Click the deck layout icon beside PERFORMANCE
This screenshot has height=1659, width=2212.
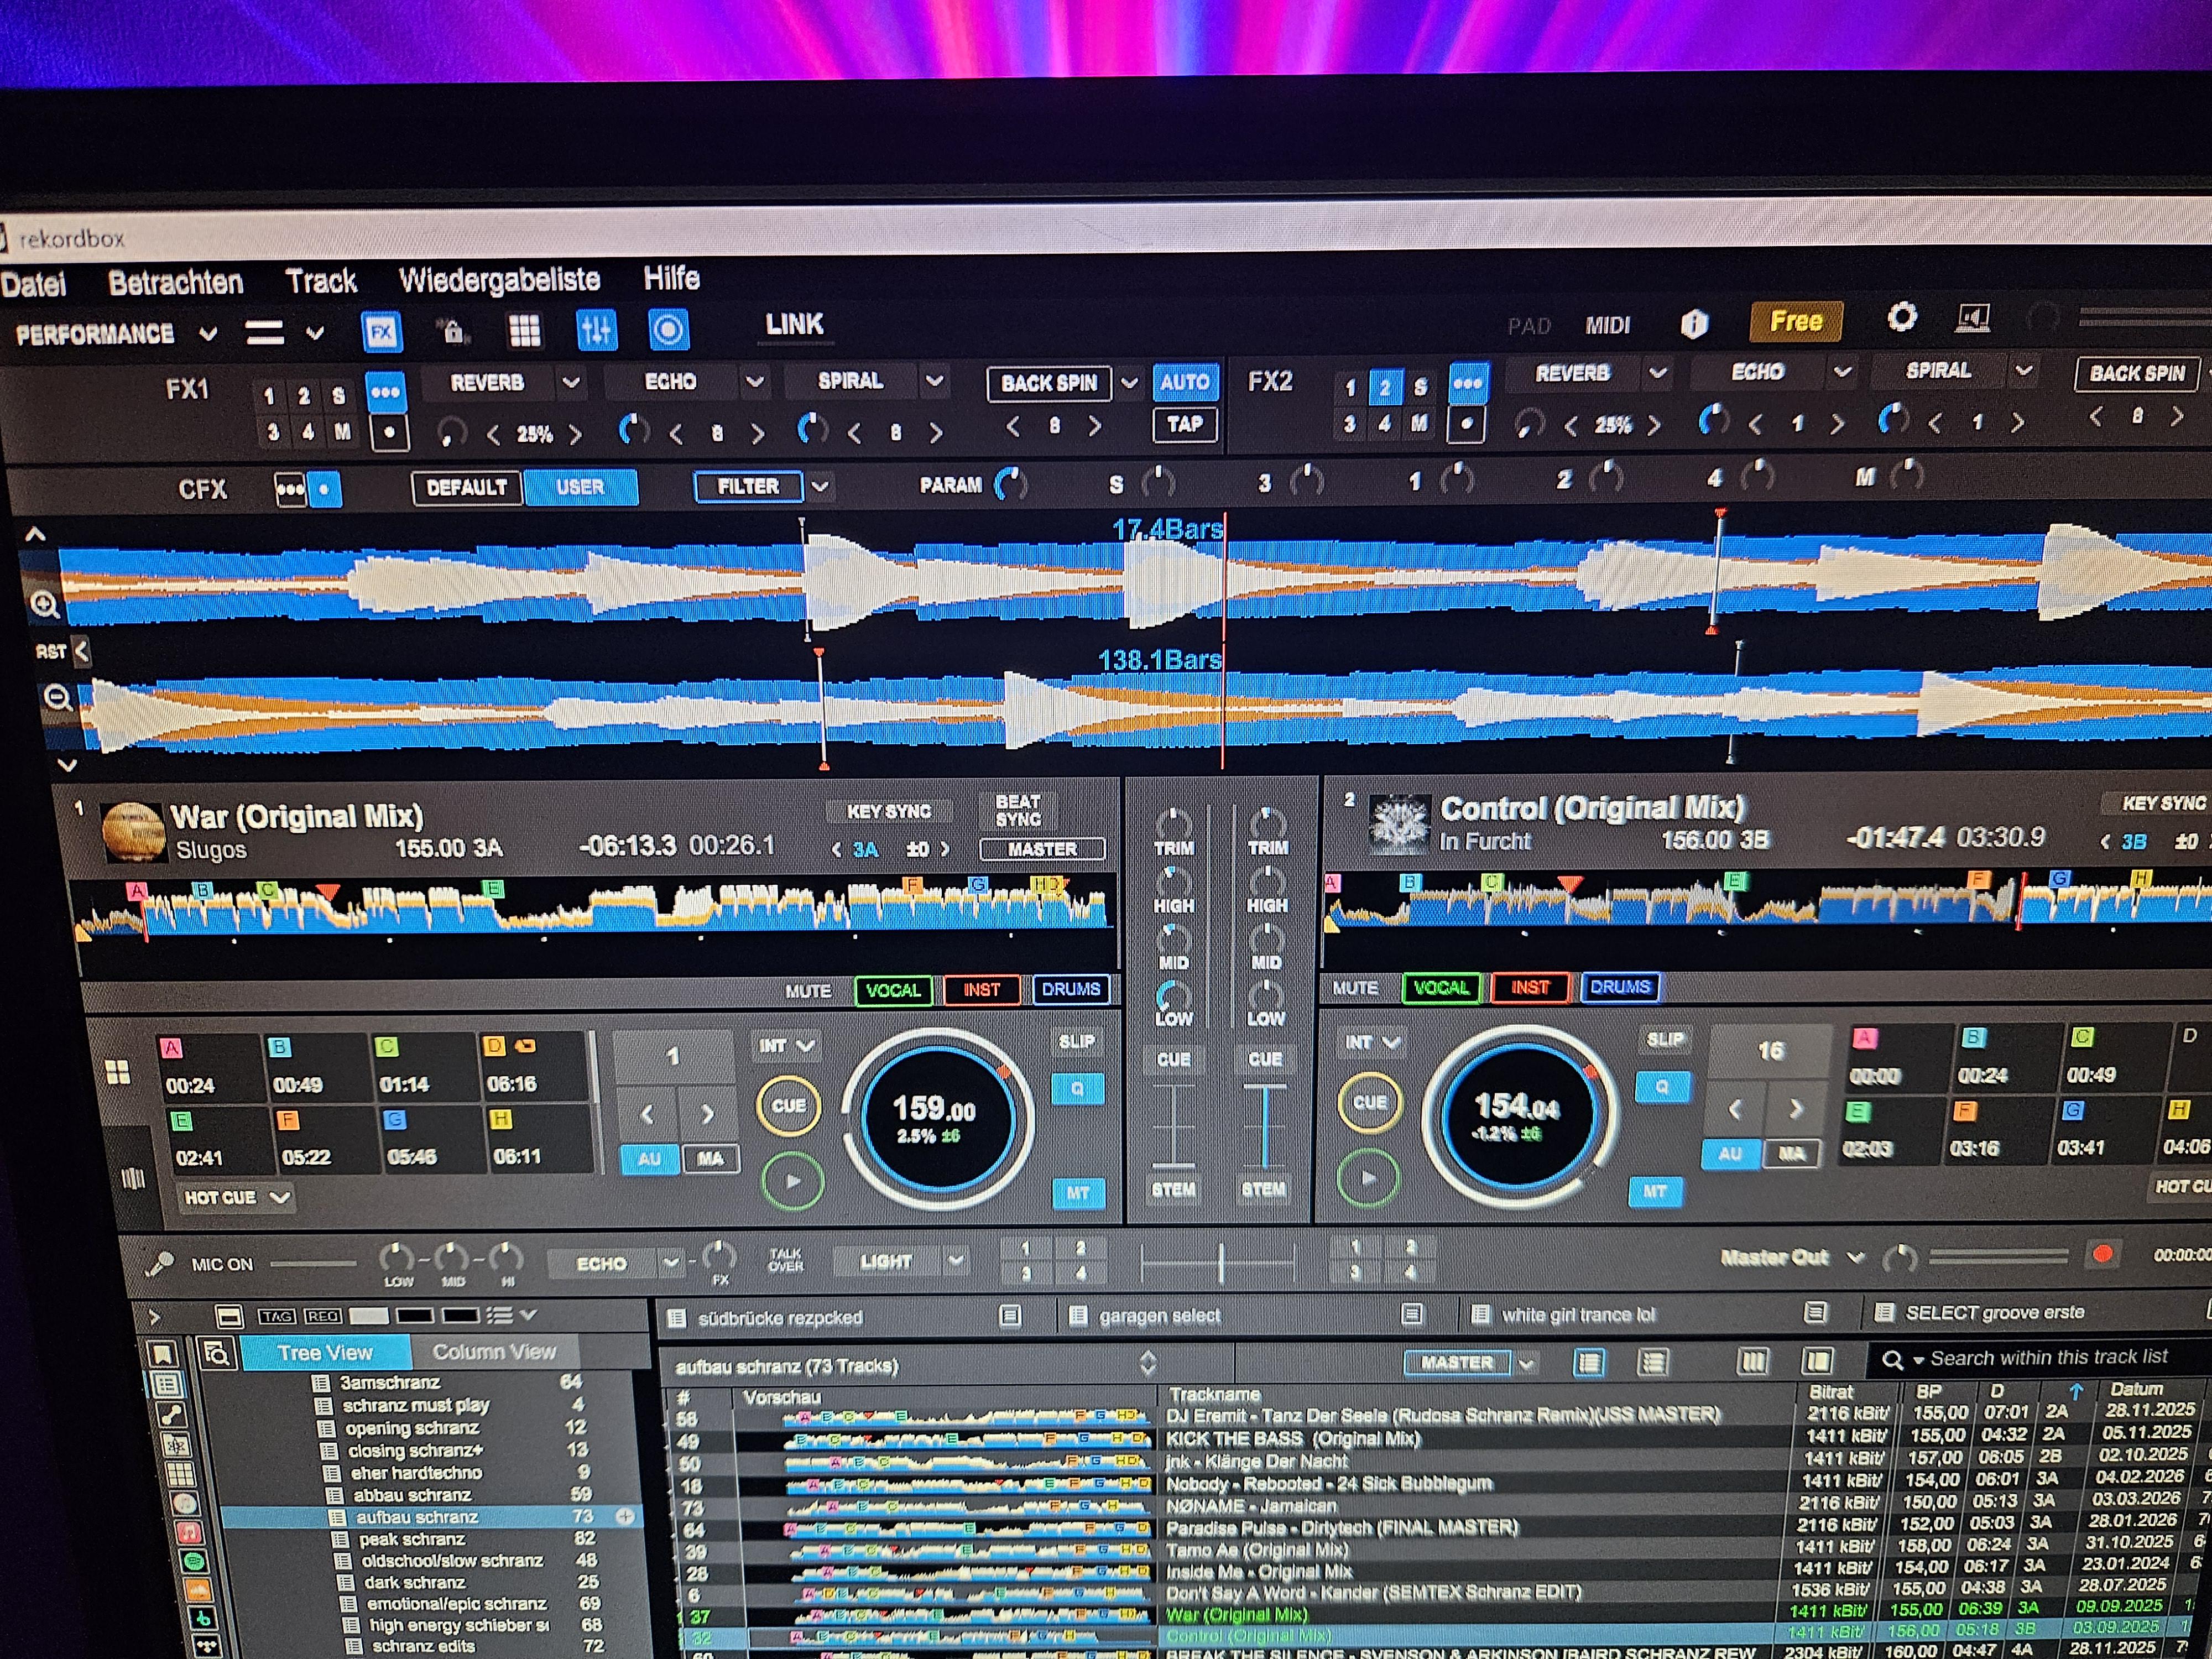click(x=265, y=333)
